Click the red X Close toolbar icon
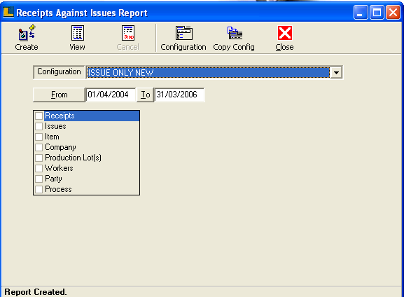The height and width of the screenshot is (297, 404). pos(285,33)
